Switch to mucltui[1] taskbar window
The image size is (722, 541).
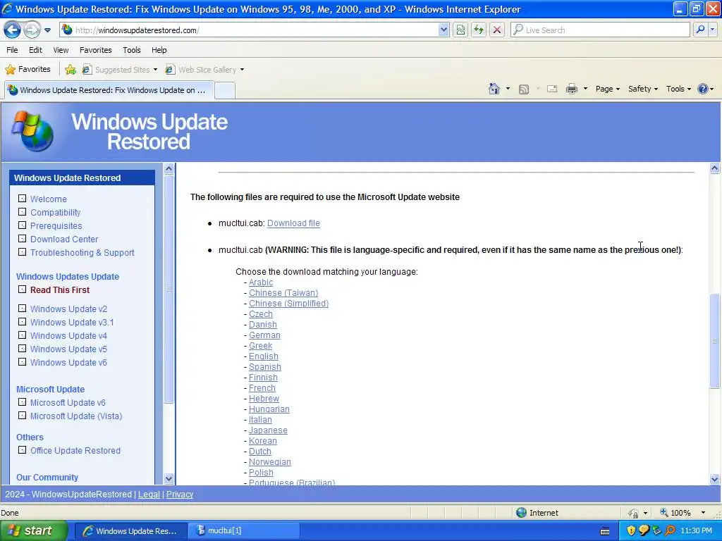(244, 531)
